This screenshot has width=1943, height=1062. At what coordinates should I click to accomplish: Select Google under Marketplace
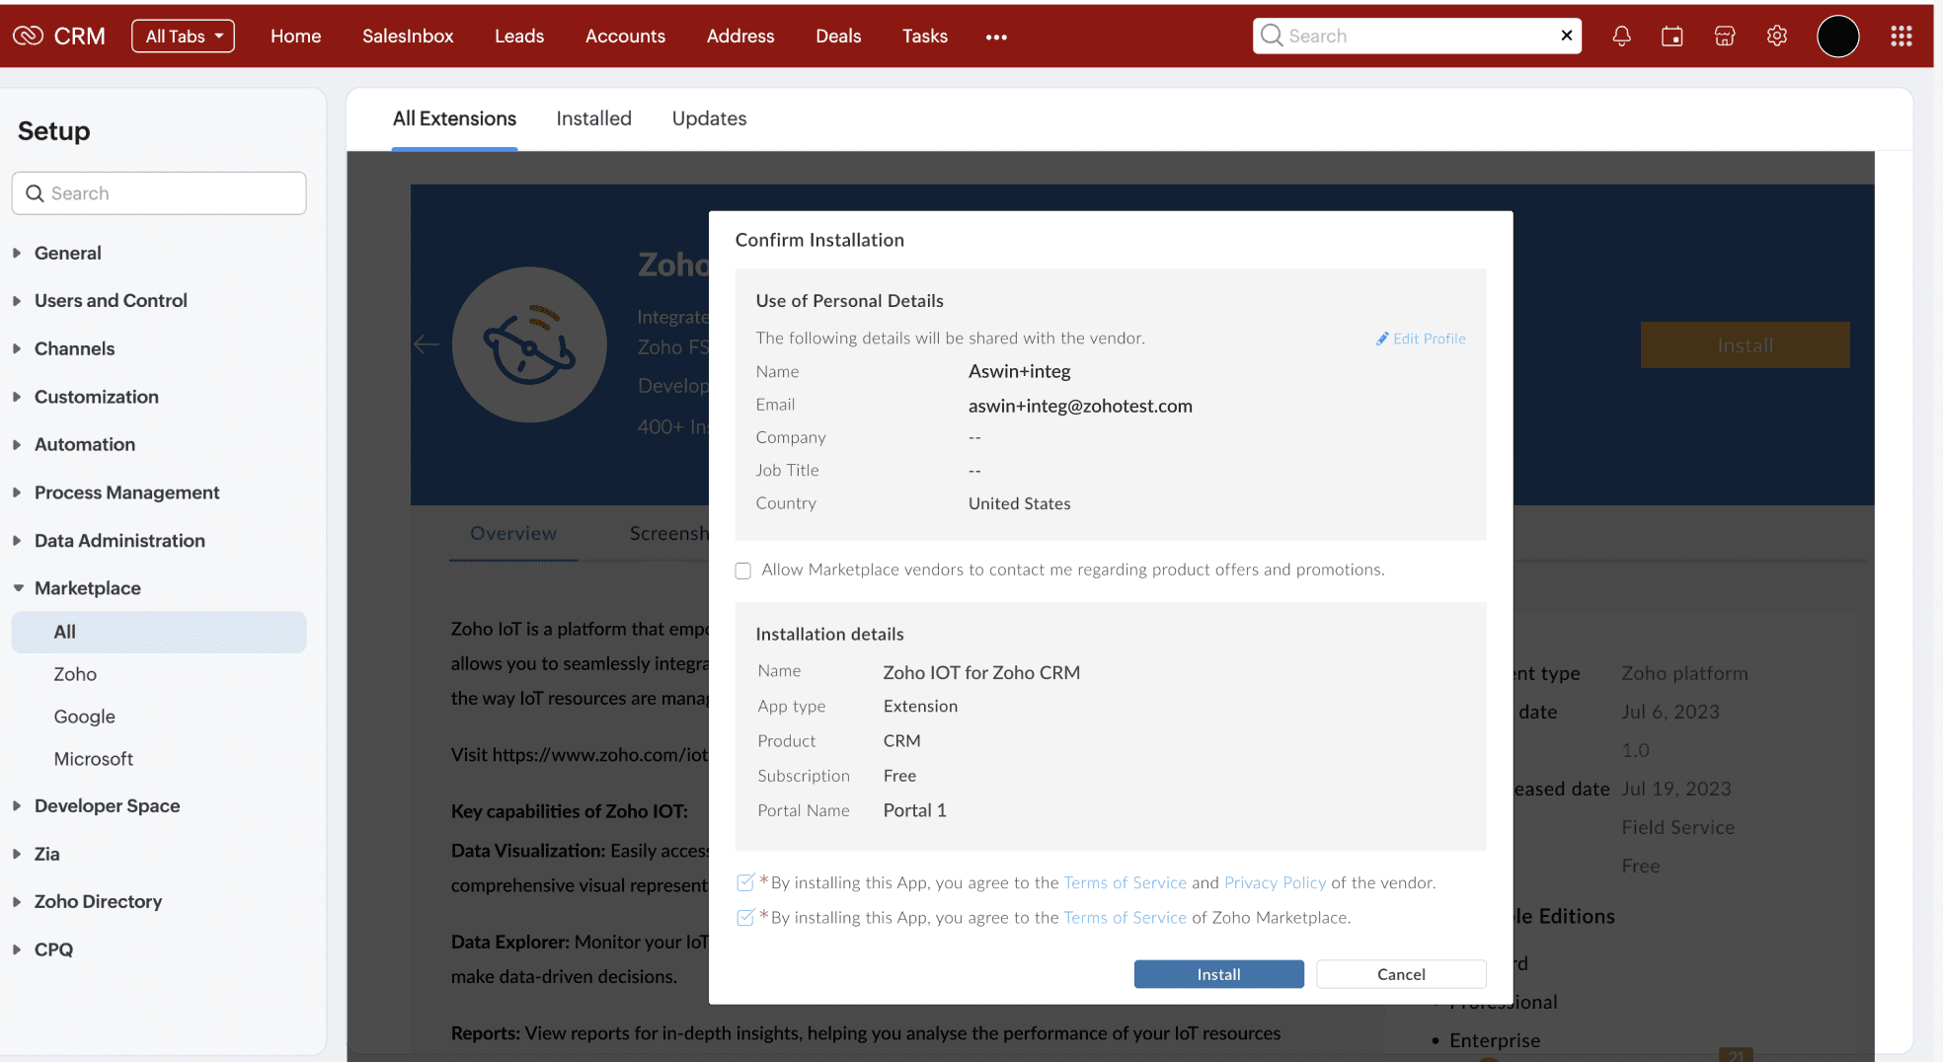coord(84,717)
